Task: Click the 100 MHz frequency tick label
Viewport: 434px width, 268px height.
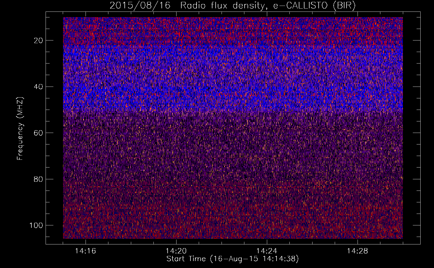Action: click(36, 225)
